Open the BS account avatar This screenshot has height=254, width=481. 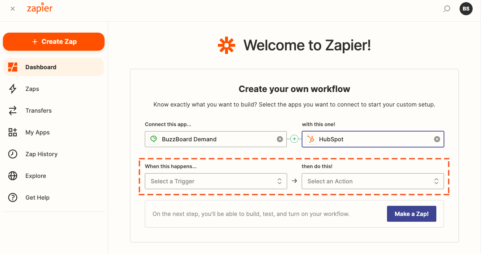tap(466, 9)
